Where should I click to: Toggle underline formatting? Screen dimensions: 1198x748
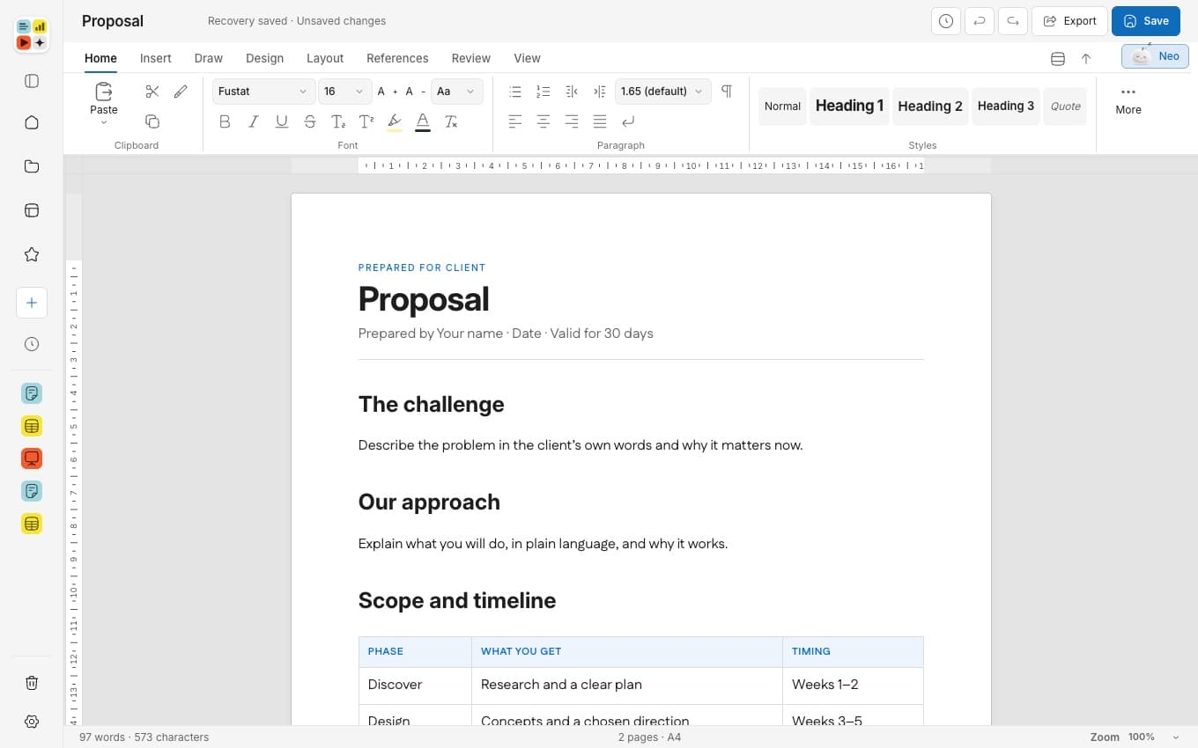coord(282,121)
